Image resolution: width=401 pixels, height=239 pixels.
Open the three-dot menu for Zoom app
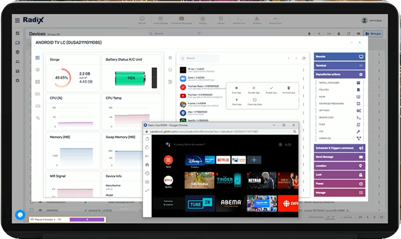pos(304,79)
